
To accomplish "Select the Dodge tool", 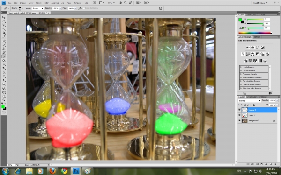I will pos(4,68).
